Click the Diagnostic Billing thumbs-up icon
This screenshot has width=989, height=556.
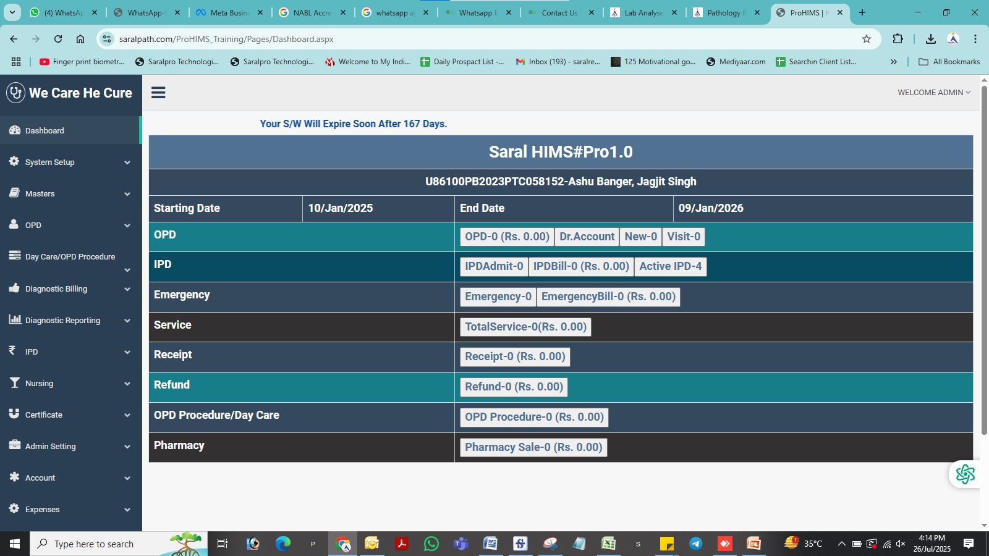click(x=14, y=288)
